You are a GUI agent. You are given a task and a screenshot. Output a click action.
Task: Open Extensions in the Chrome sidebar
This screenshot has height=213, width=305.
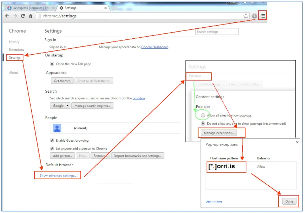click(17, 50)
